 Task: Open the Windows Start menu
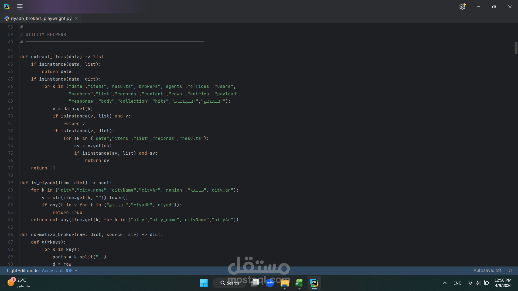pos(204,283)
